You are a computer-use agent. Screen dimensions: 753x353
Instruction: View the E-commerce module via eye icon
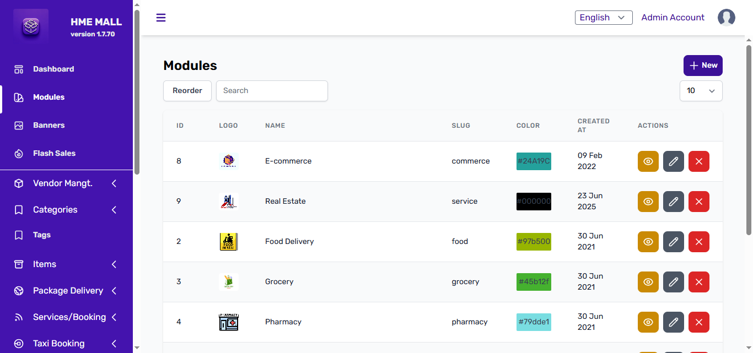(x=648, y=161)
